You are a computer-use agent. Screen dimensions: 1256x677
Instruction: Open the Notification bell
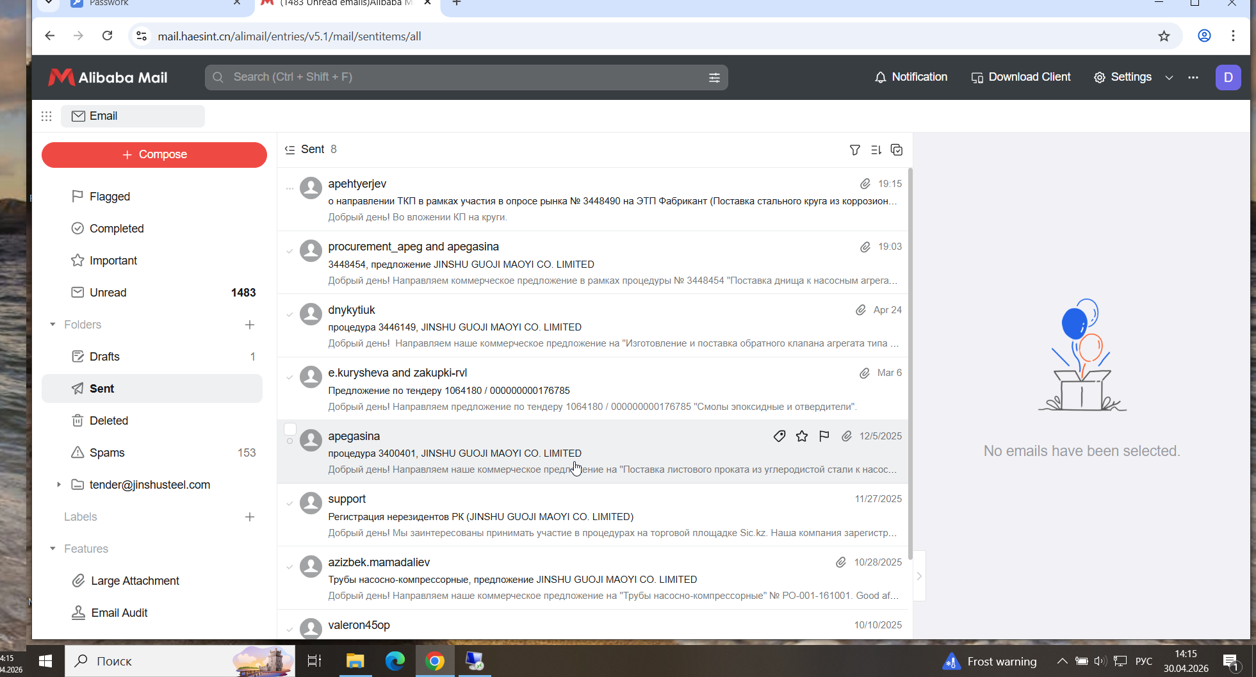(910, 77)
